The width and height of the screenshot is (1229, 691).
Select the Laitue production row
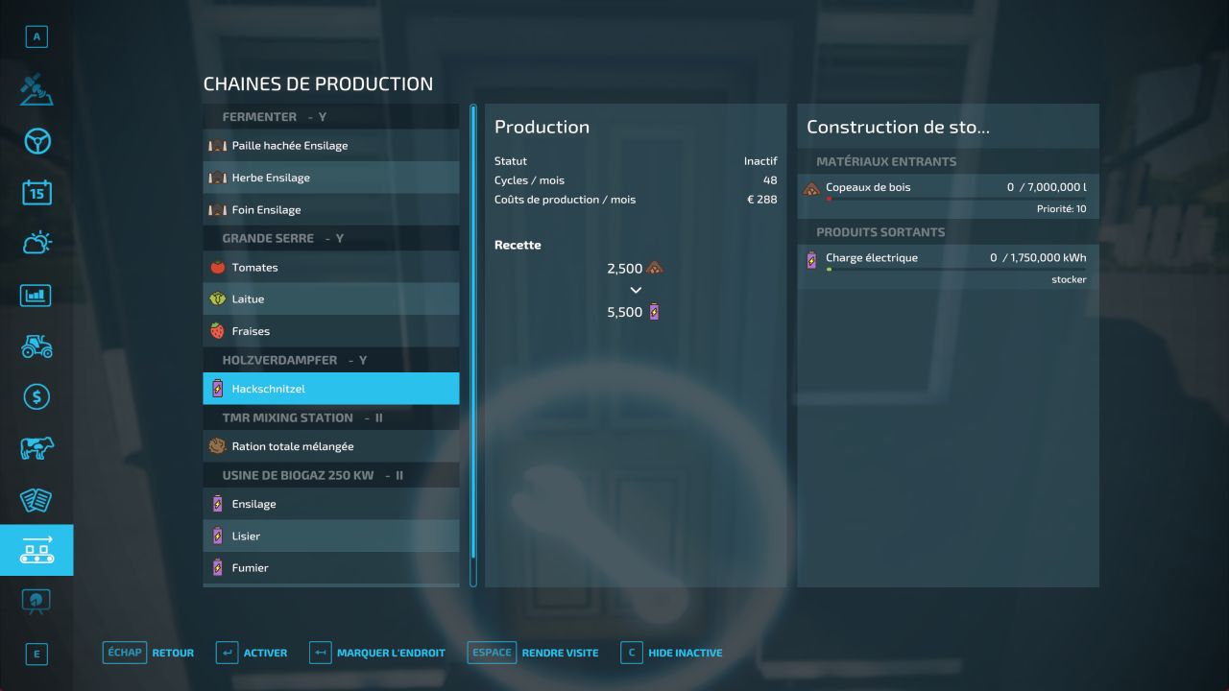[x=331, y=299]
